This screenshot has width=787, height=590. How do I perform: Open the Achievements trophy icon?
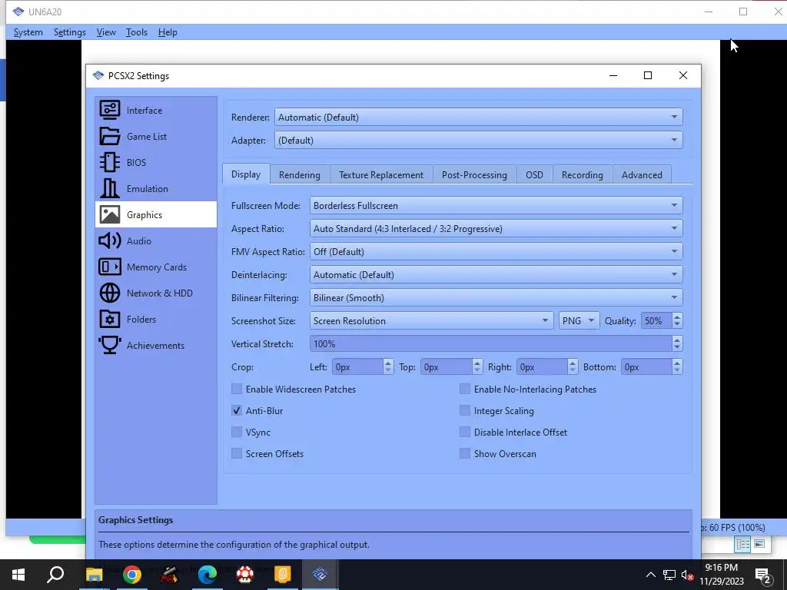point(109,345)
